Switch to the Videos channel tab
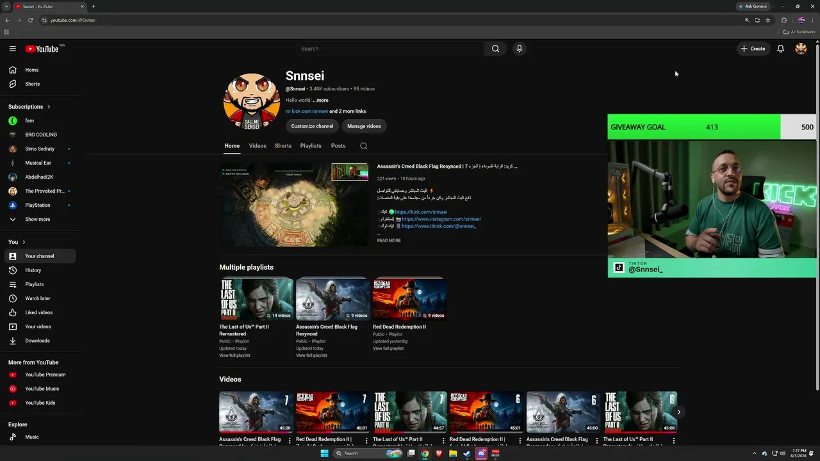This screenshot has height=461, width=820. pos(258,146)
